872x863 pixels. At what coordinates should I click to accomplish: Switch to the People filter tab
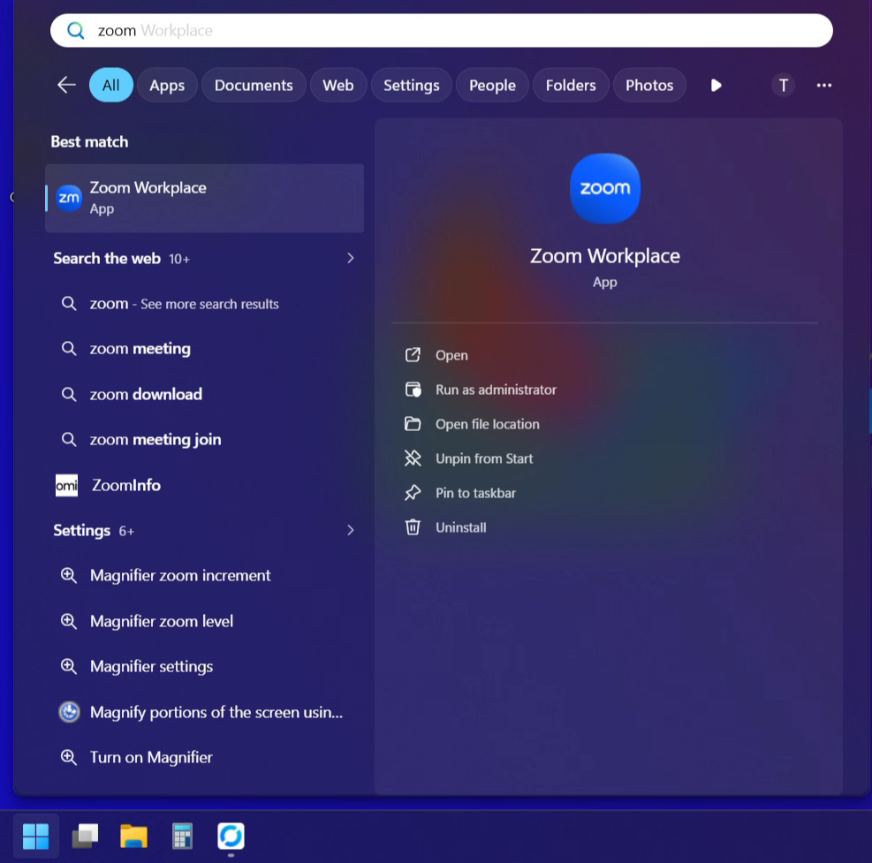[x=492, y=85]
